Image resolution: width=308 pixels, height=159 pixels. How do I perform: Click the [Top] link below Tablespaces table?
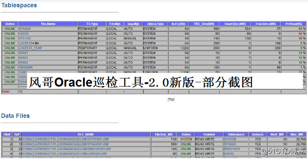[171, 99]
